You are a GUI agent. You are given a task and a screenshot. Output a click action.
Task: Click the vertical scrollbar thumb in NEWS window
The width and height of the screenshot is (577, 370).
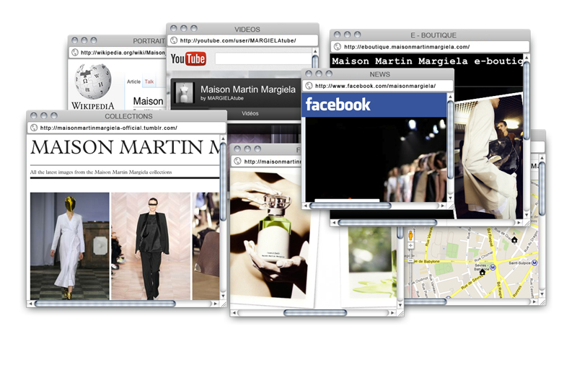(450, 140)
